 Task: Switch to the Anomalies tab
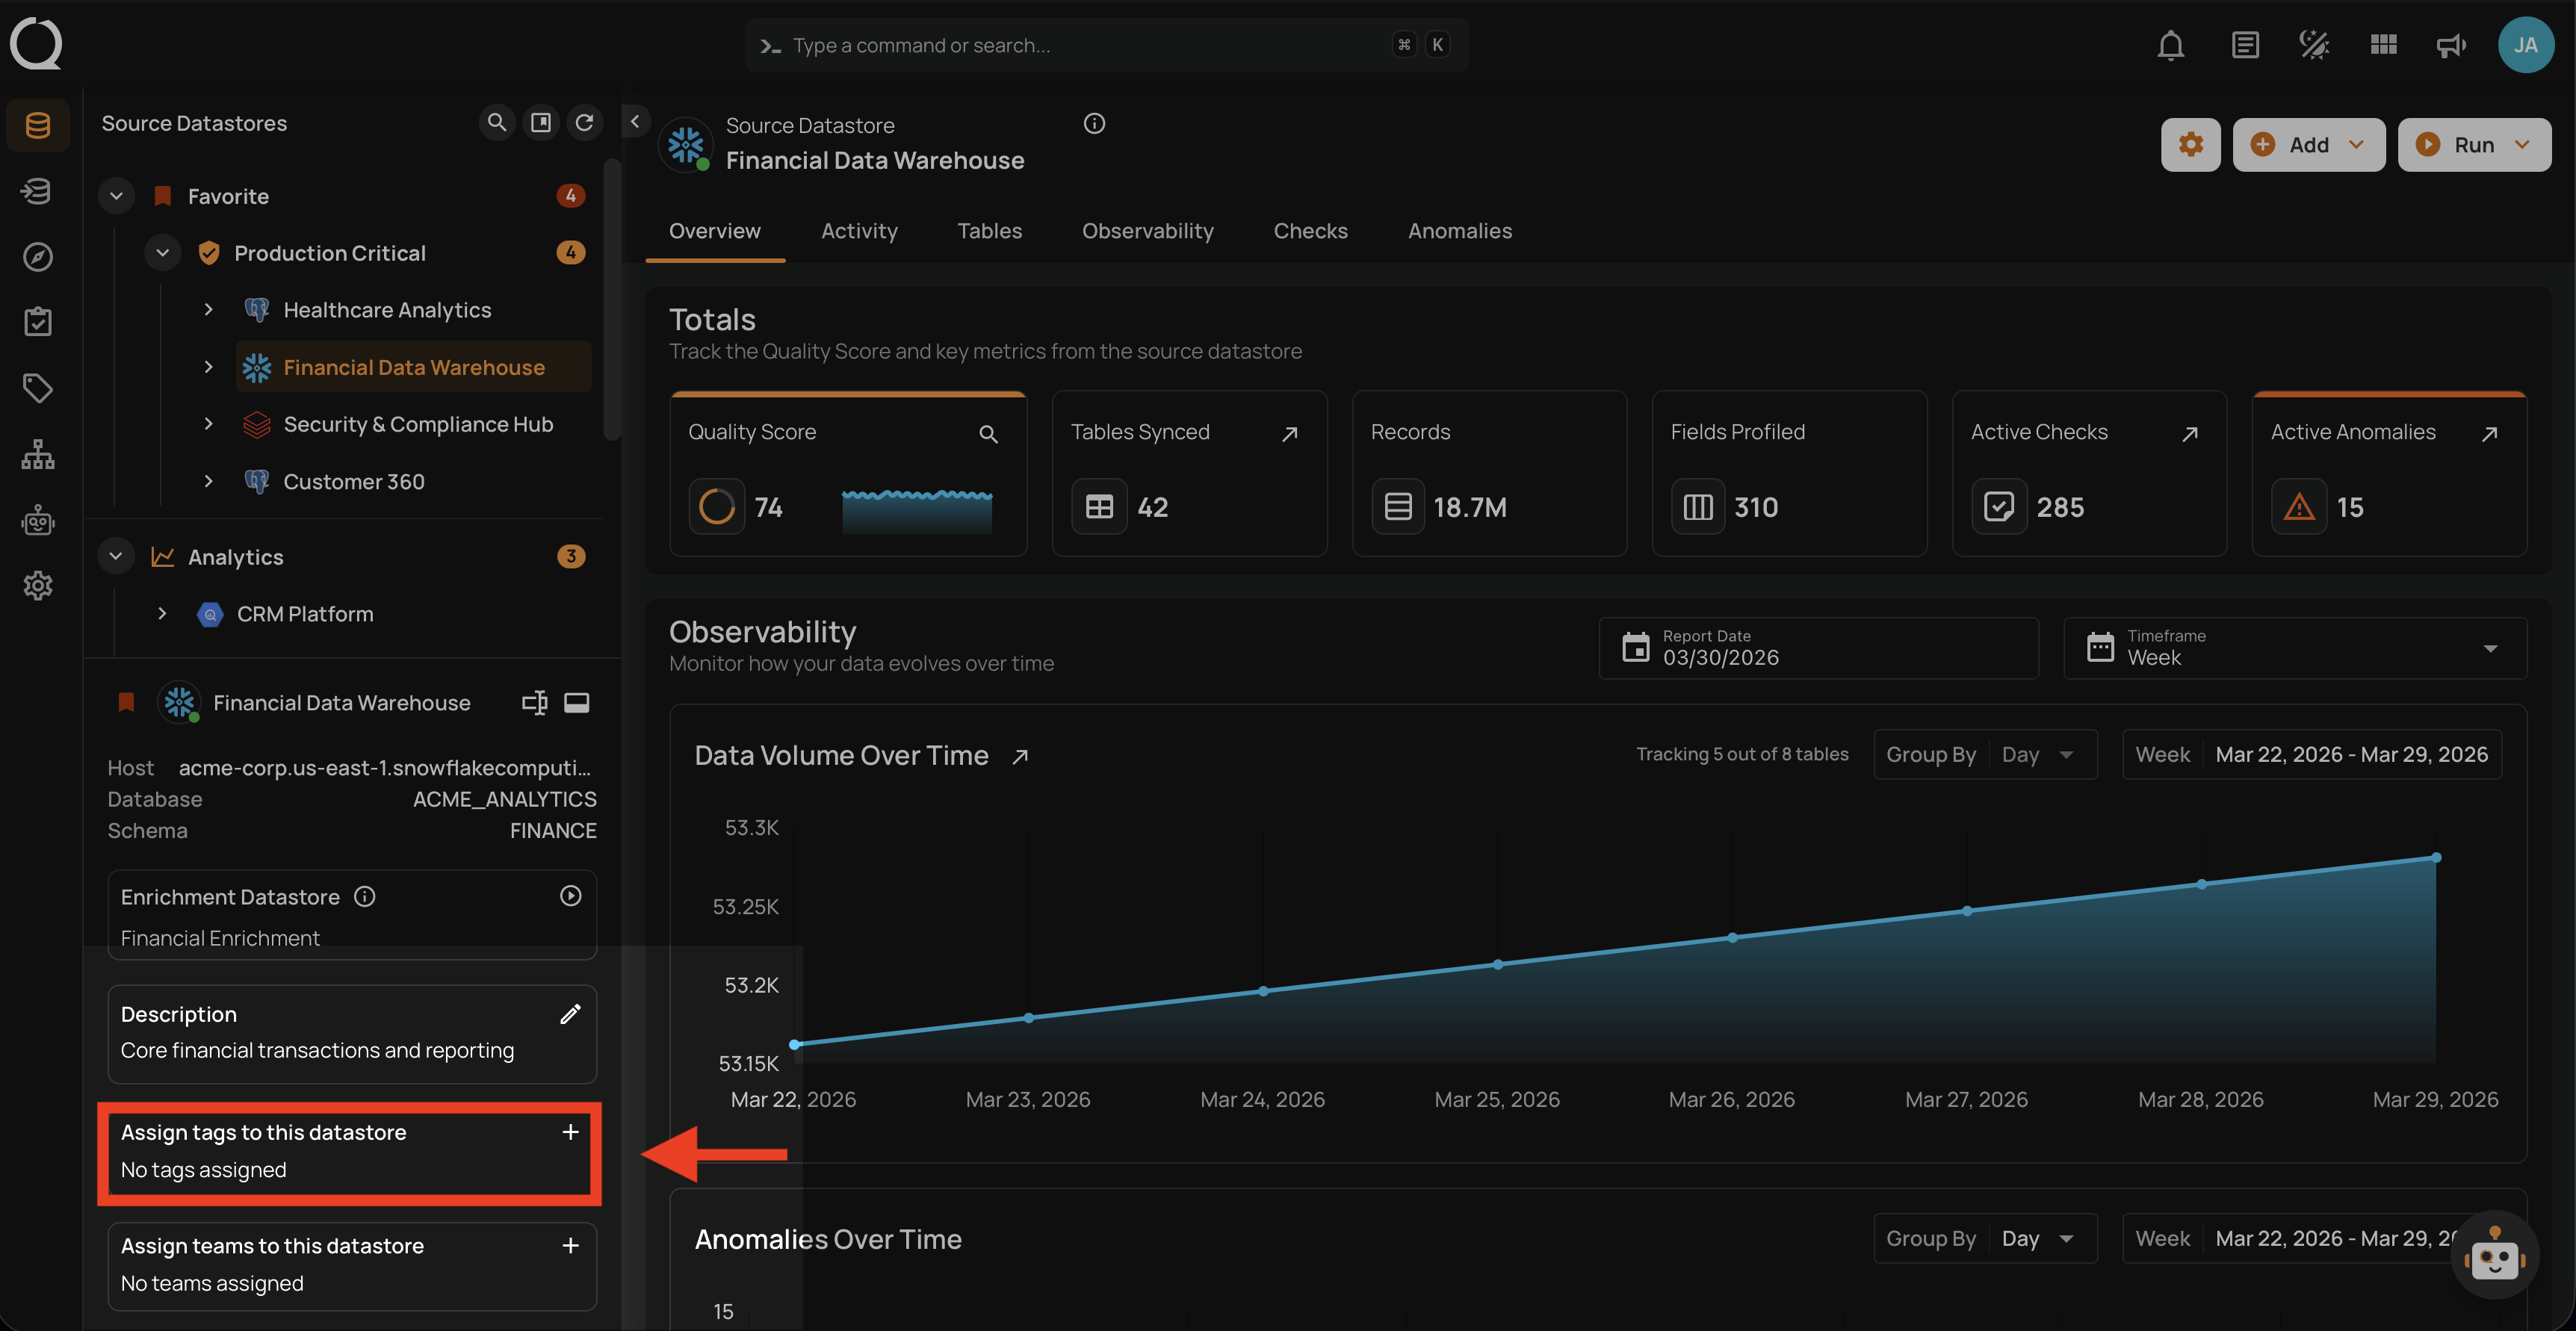tap(1459, 231)
